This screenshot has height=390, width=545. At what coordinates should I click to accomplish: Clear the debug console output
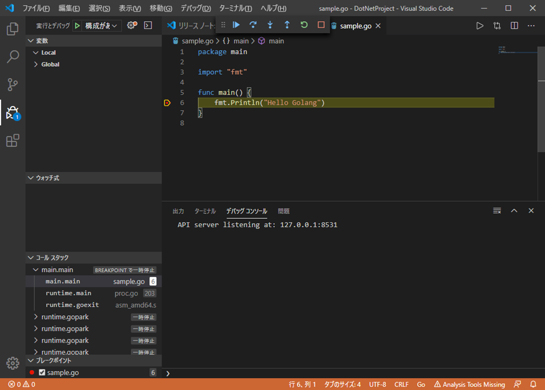(x=497, y=210)
